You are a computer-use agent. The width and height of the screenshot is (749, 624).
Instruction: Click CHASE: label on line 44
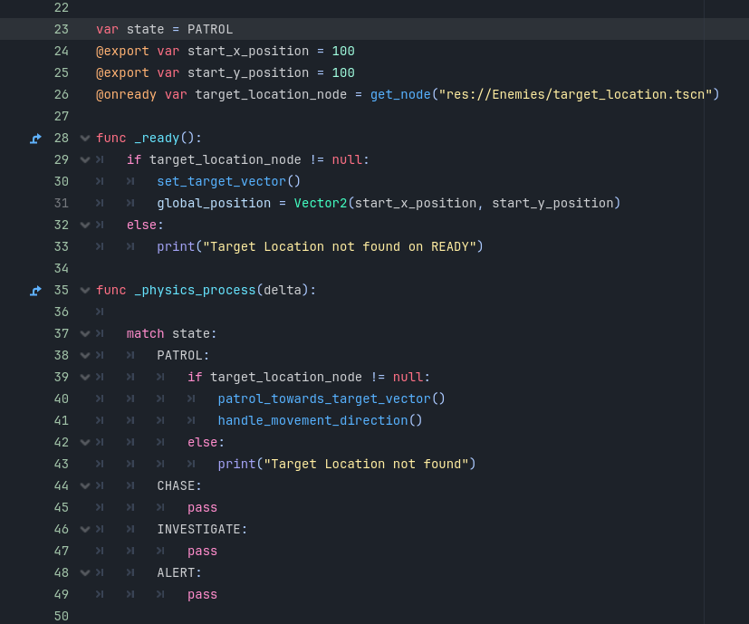tap(179, 486)
